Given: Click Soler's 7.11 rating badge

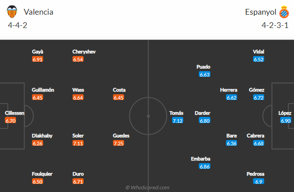Looking at the screenshot, I should coord(78,143).
